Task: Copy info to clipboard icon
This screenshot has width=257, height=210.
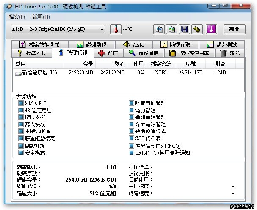Action: [159, 29]
